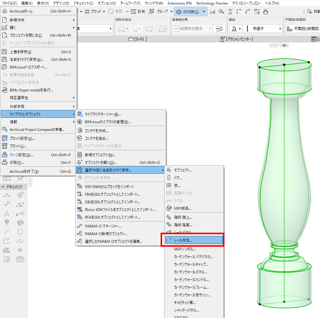
Task: Select the Circle tool icon
Action: pos(20,232)
